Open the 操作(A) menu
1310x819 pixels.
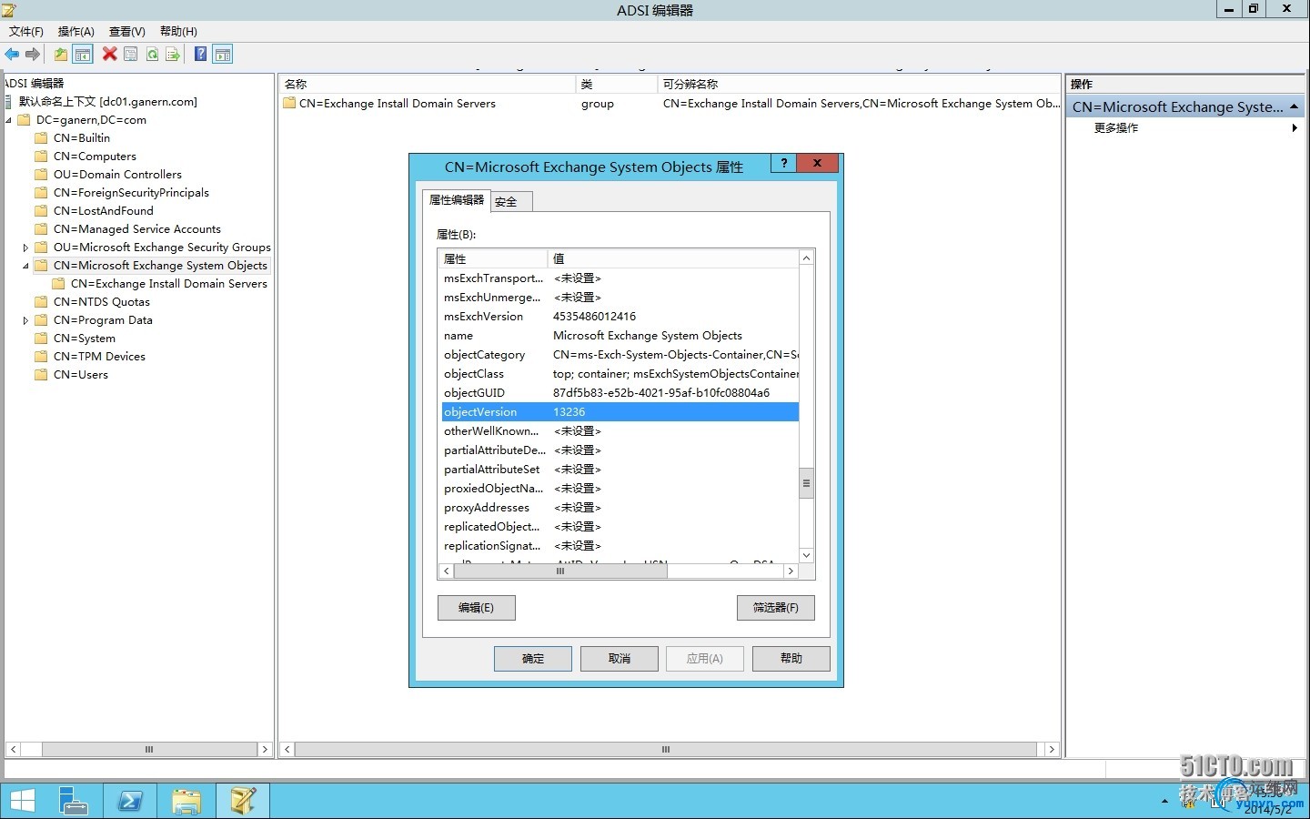pos(76,32)
